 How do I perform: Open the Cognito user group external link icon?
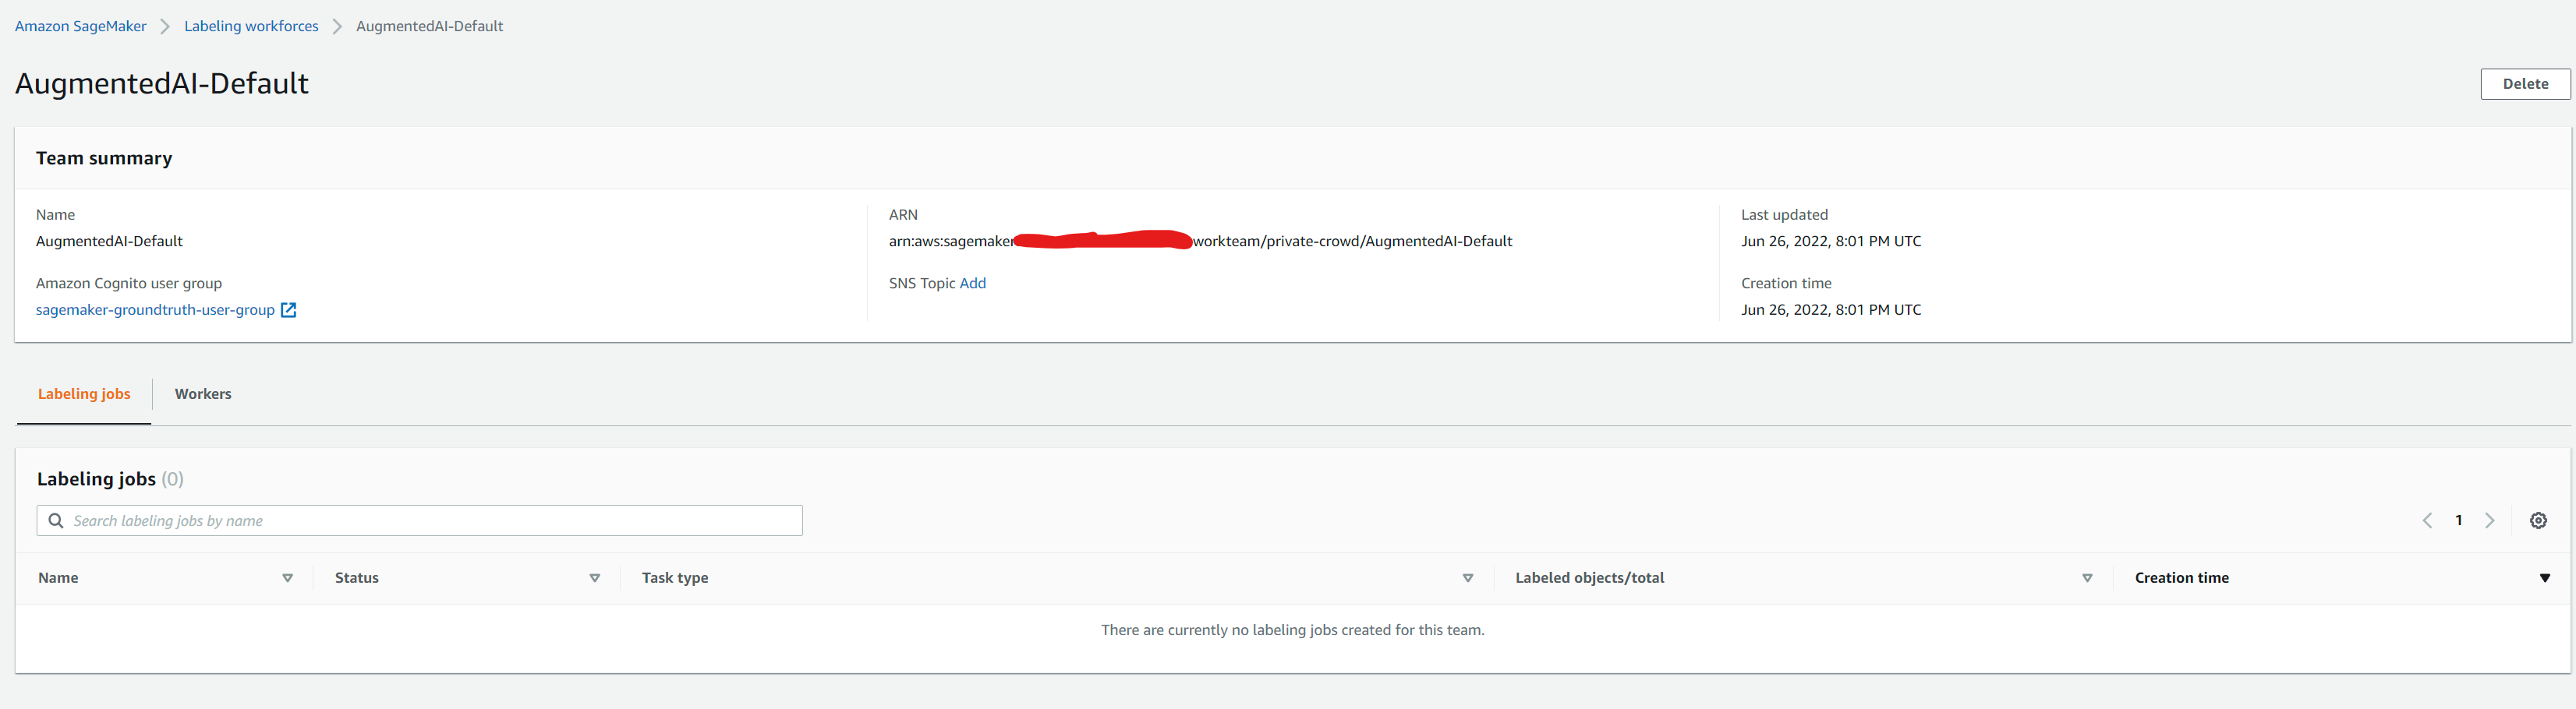(288, 310)
